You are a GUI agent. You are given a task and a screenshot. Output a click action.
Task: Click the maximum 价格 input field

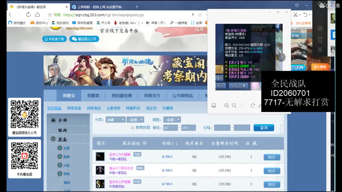click(242, 128)
